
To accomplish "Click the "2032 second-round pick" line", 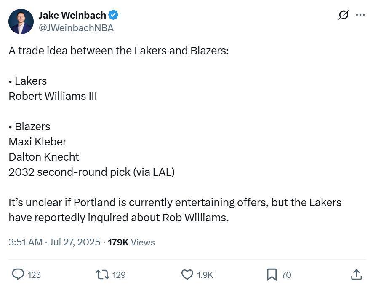I will click(69, 172).
